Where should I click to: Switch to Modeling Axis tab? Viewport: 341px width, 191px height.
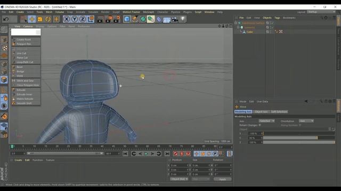[x=243, y=112]
